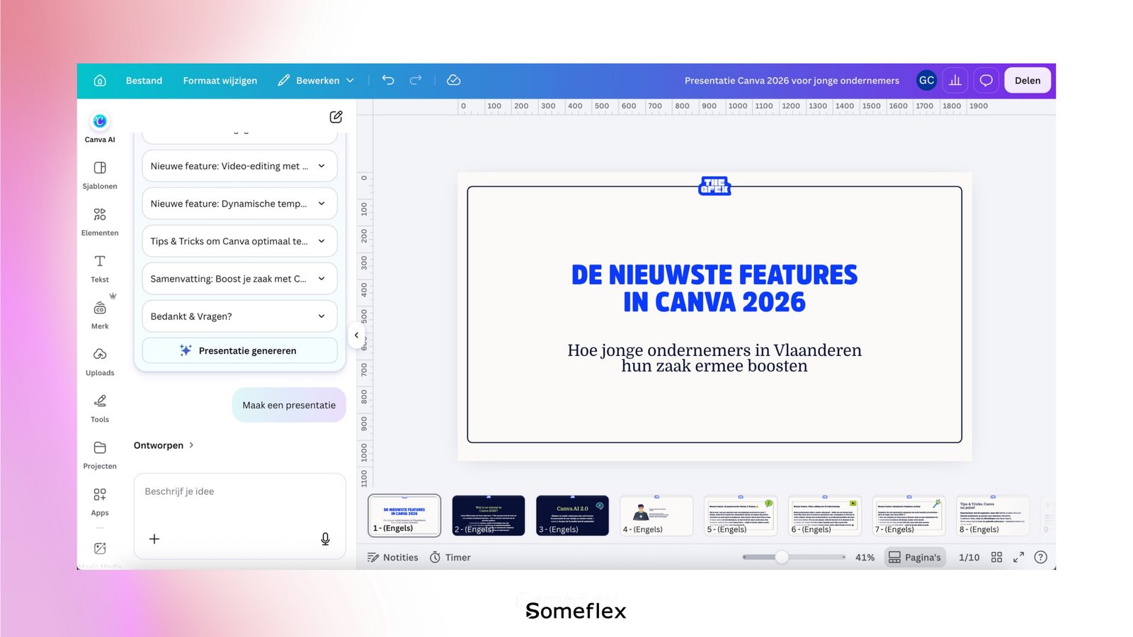Open the Bestand menu

click(144, 81)
